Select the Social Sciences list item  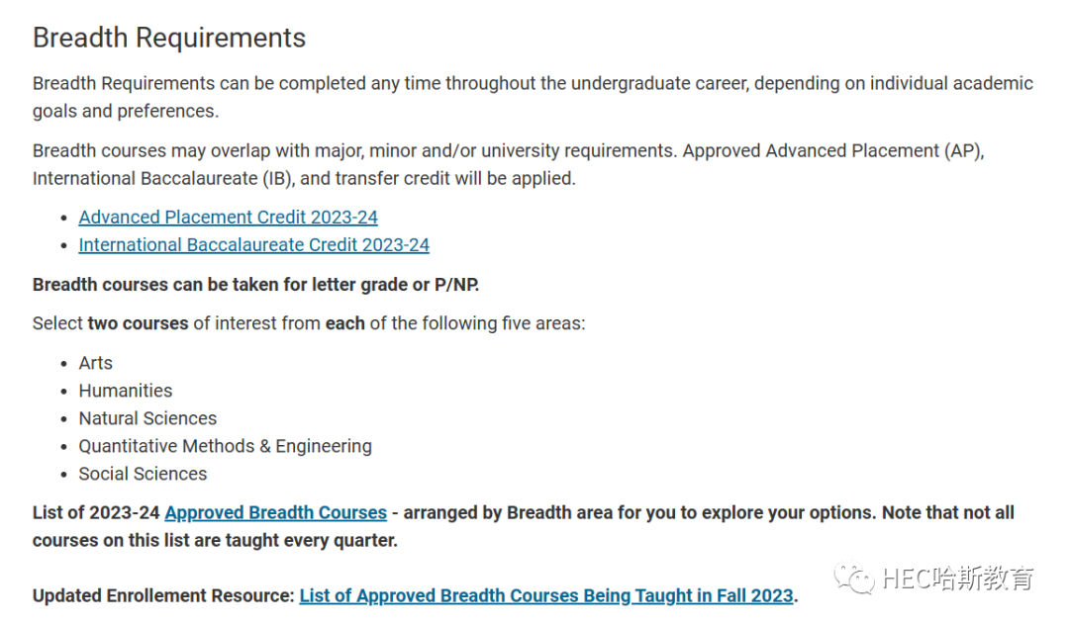pos(143,474)
